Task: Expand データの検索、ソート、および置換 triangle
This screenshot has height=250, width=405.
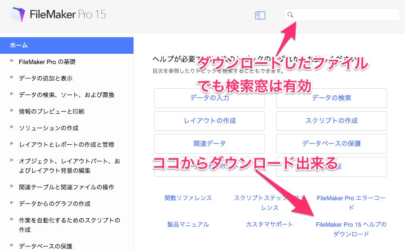Action: pyautogui.click(x=12, y=94)
